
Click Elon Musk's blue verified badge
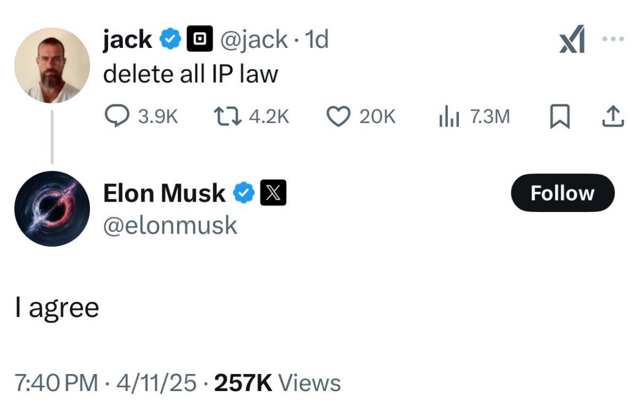244,193
